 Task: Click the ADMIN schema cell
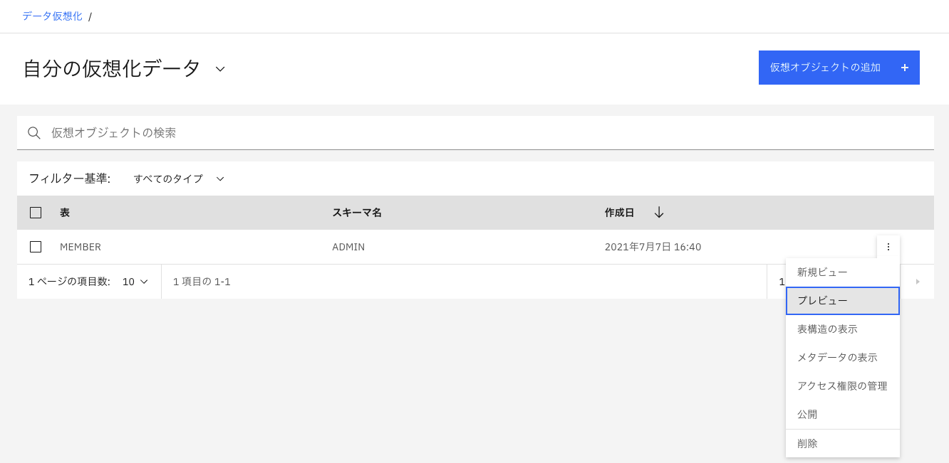coord(348,247)
